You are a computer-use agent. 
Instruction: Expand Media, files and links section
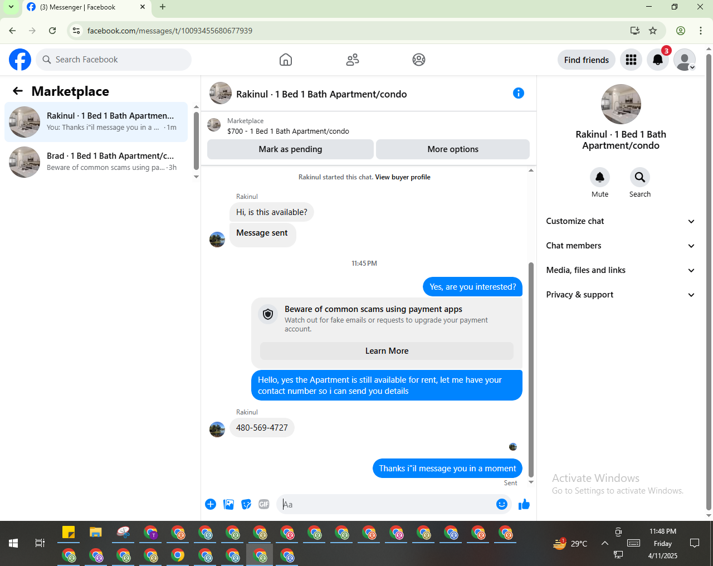pyautogui.click(x=621, y=270)
